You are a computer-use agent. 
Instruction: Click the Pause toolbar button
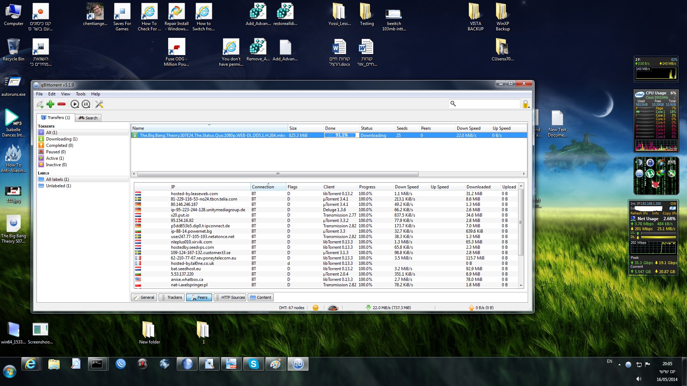click(x=86, y=104)
